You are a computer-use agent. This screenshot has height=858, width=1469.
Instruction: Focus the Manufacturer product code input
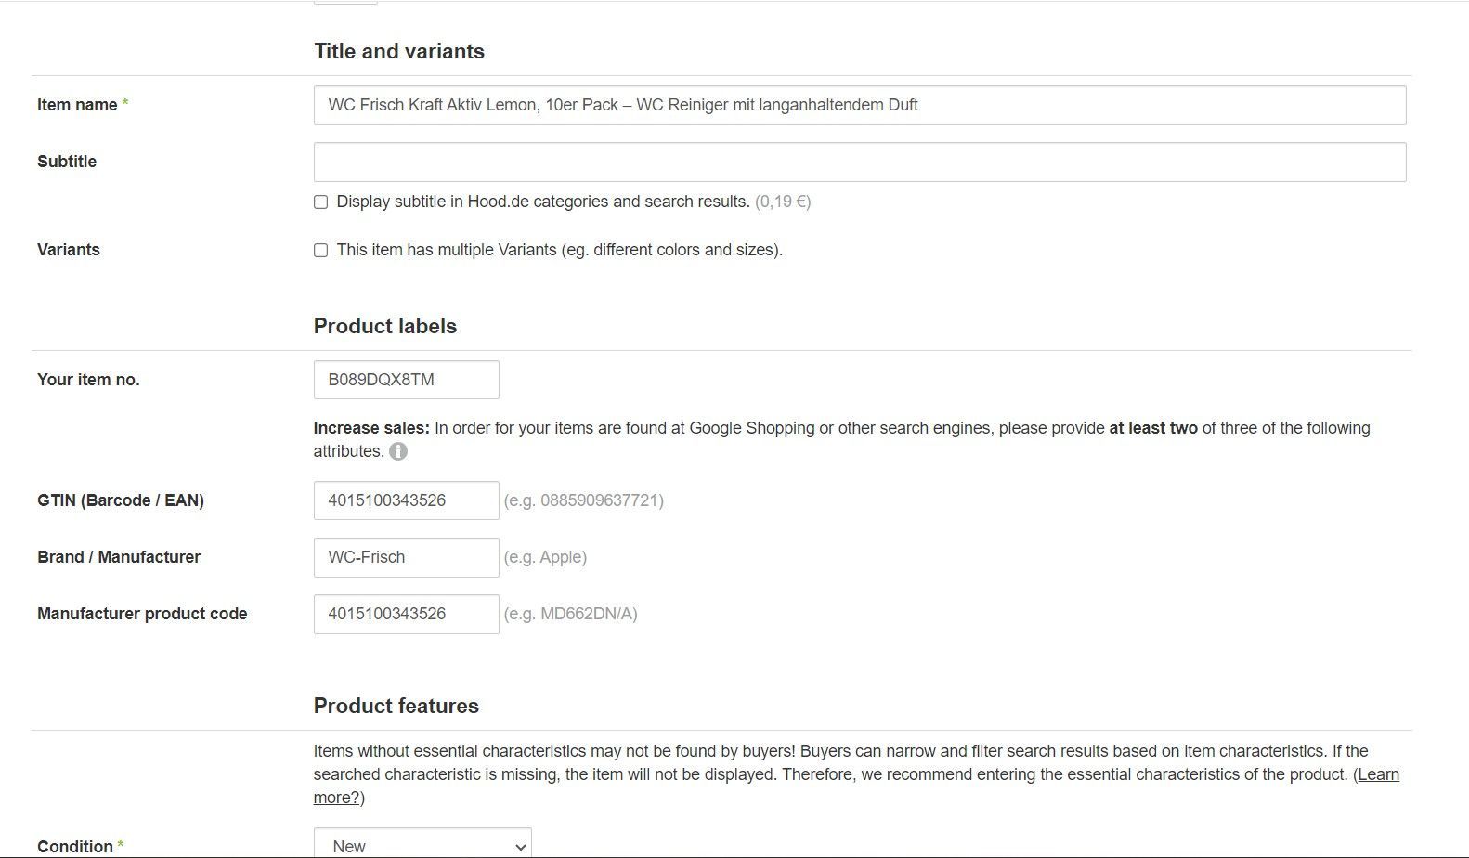click(406, 614)
